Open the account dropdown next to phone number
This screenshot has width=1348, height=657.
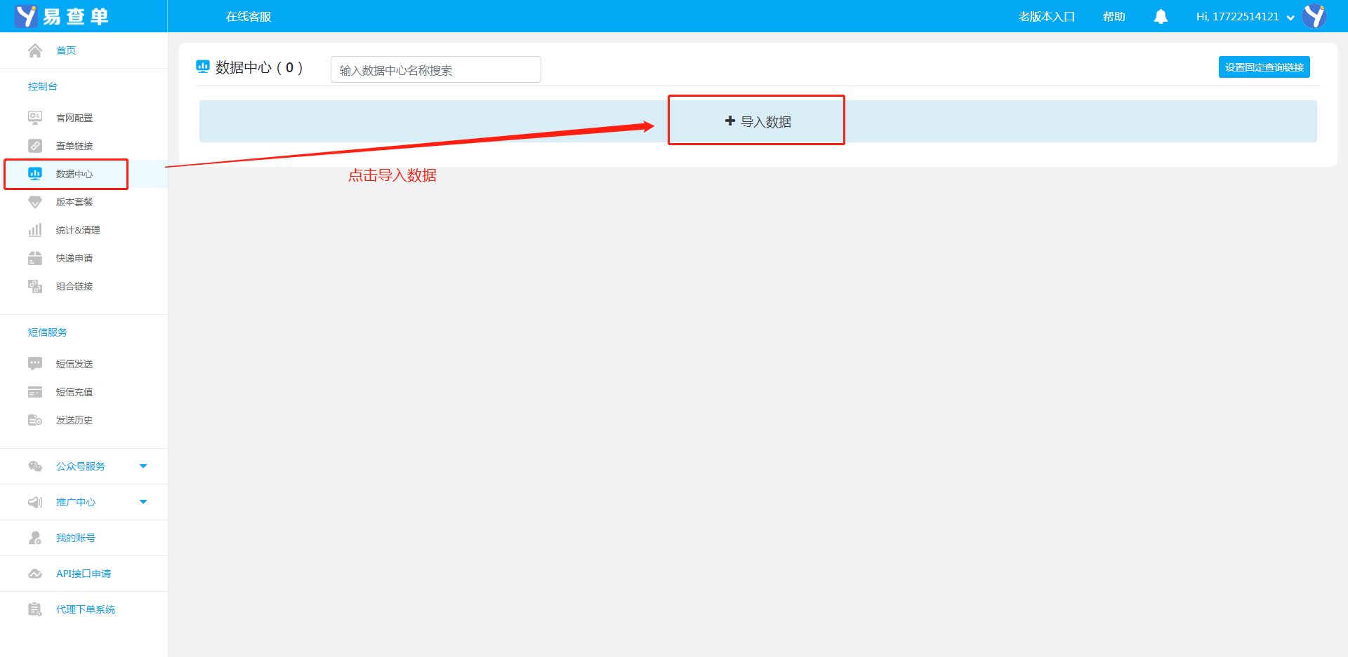[x=1290, y=18]
